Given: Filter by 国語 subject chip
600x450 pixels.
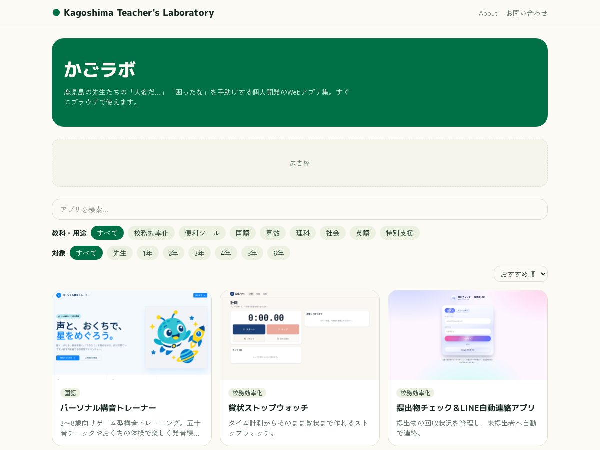Looking at the screenshot, I should click(x=243, y=233).
